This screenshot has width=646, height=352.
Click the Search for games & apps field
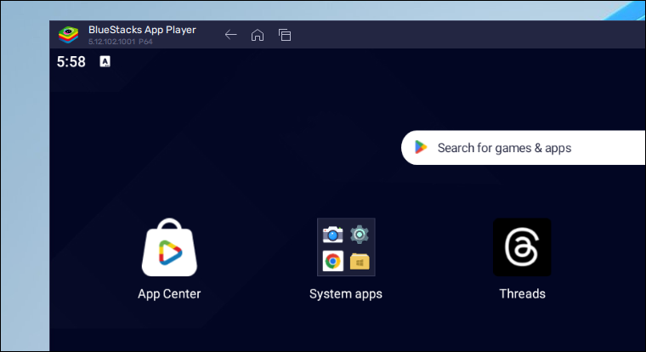pyautogui.click(x=524, y=148)
